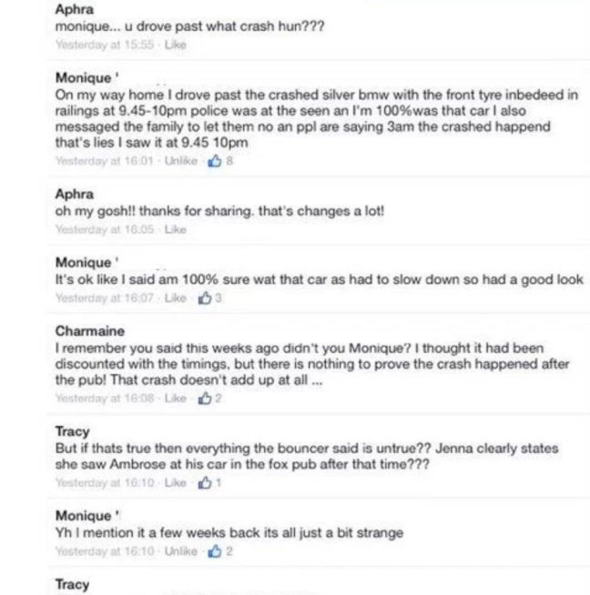Like Tracy's comment about the bouncer

172,485
